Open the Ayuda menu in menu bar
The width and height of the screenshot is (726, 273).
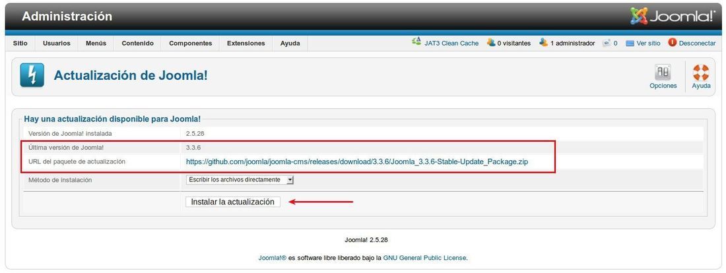click(x=290, y=43)
